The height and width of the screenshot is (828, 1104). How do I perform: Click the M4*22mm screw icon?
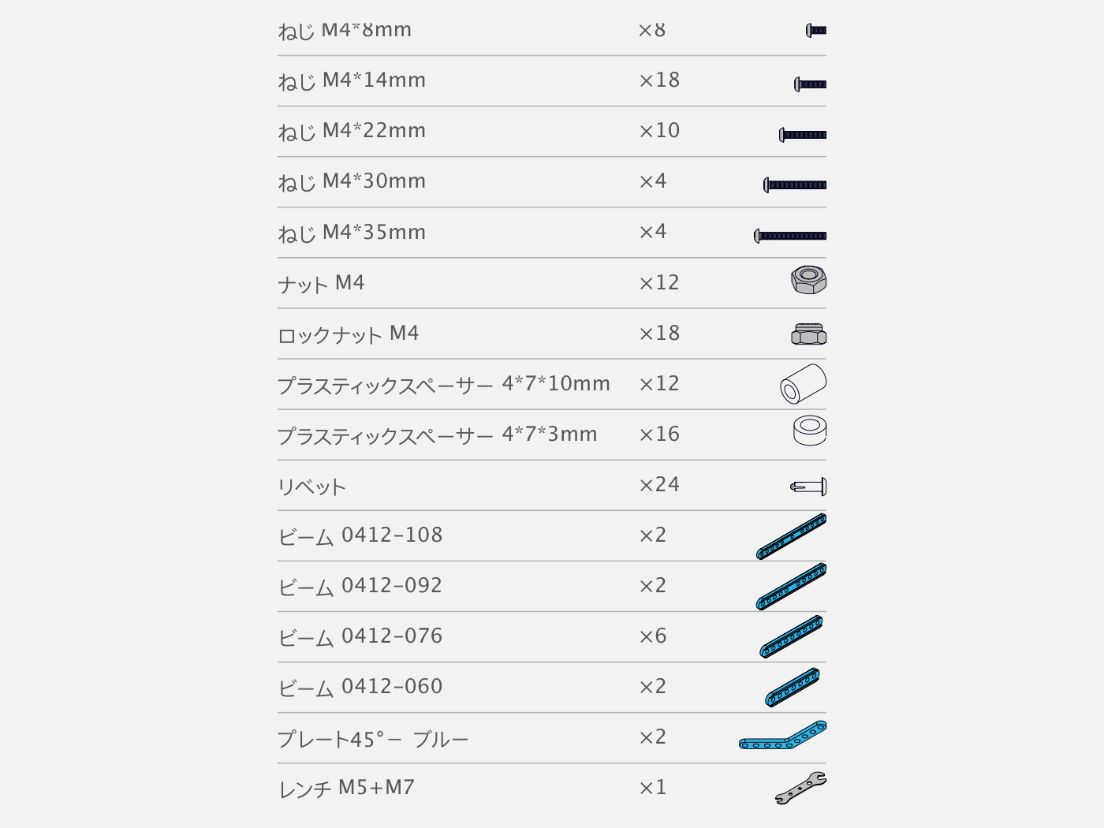click(x=803, y=135)
